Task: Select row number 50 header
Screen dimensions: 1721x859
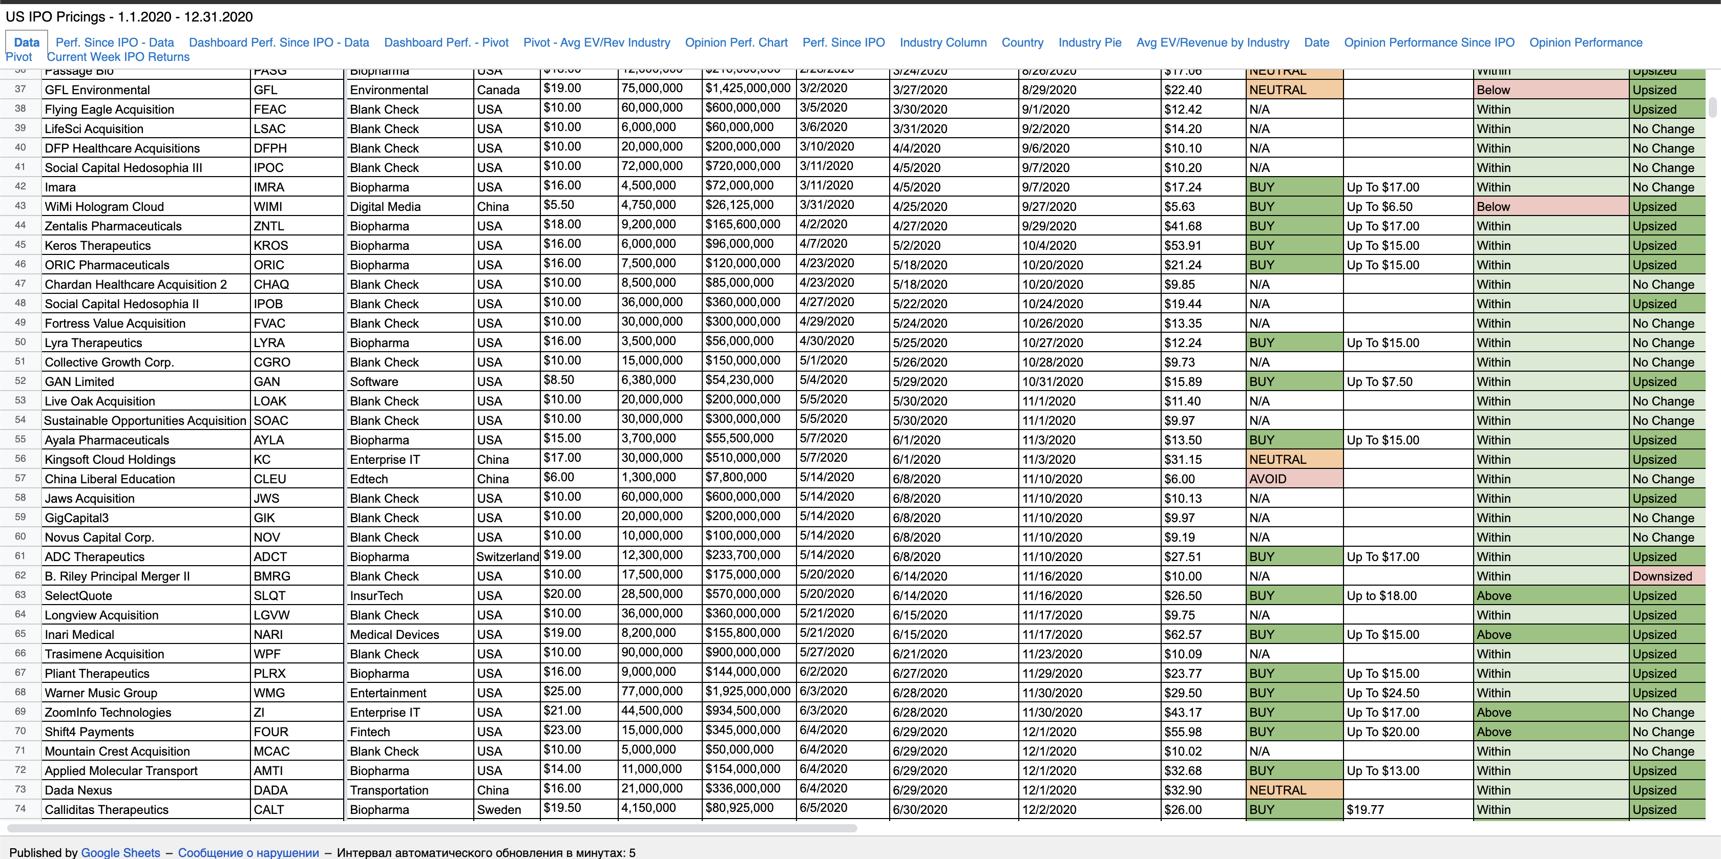Action: (x=20, y=342)
